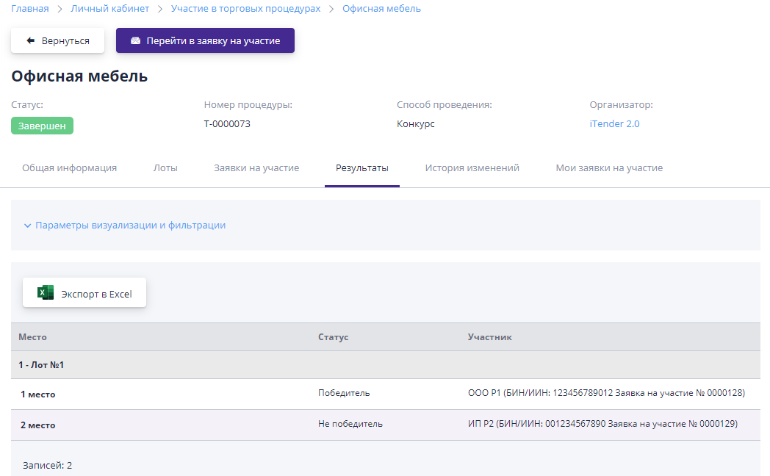Open the Заявки на участие tab
Image resolution: width=770 pixels, height=476 pixels.
[x=256, y=168]
